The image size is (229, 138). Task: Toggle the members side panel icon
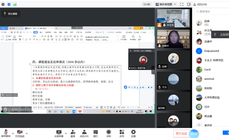[189, 4]
